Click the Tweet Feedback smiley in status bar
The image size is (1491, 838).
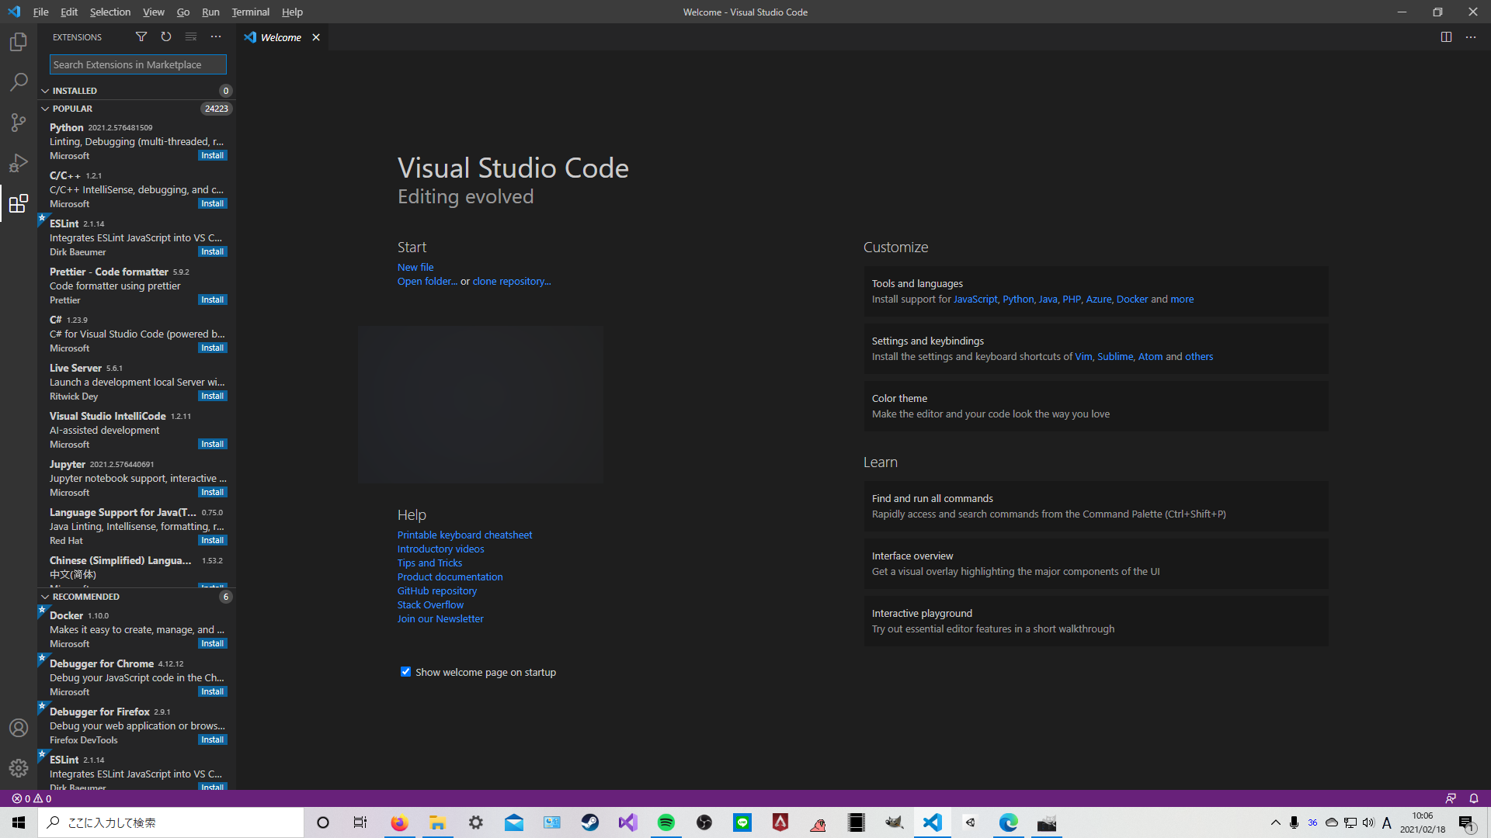(x=1451, y=798)
